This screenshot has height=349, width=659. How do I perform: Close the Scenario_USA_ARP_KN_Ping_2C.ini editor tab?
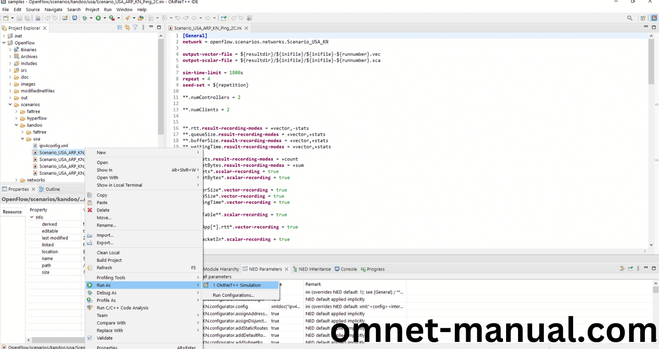(x=246, y=28)
